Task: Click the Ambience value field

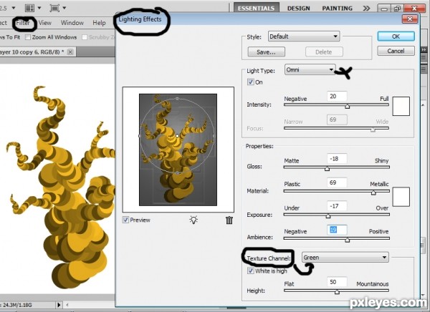Action: tap(337, 230)
